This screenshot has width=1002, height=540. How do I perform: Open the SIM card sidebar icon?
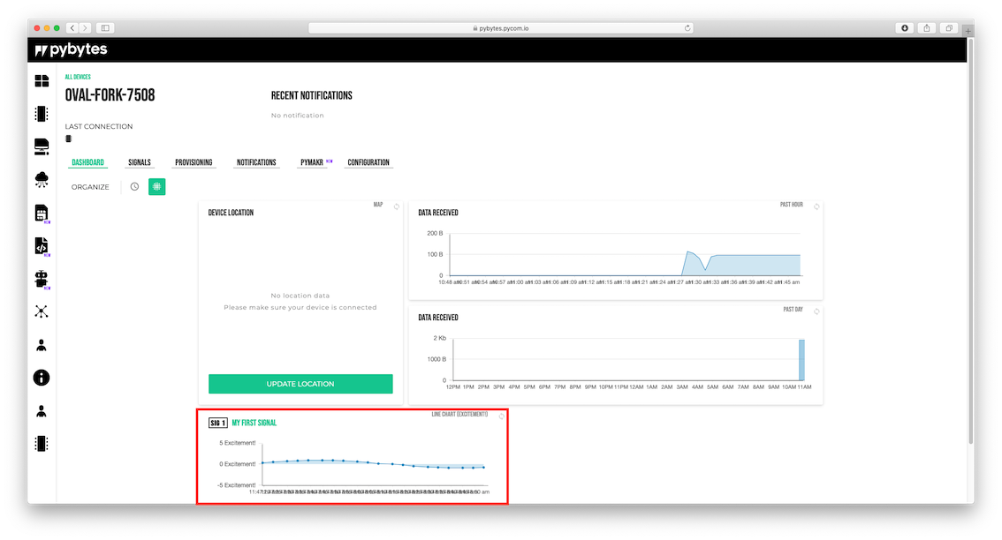42,213
